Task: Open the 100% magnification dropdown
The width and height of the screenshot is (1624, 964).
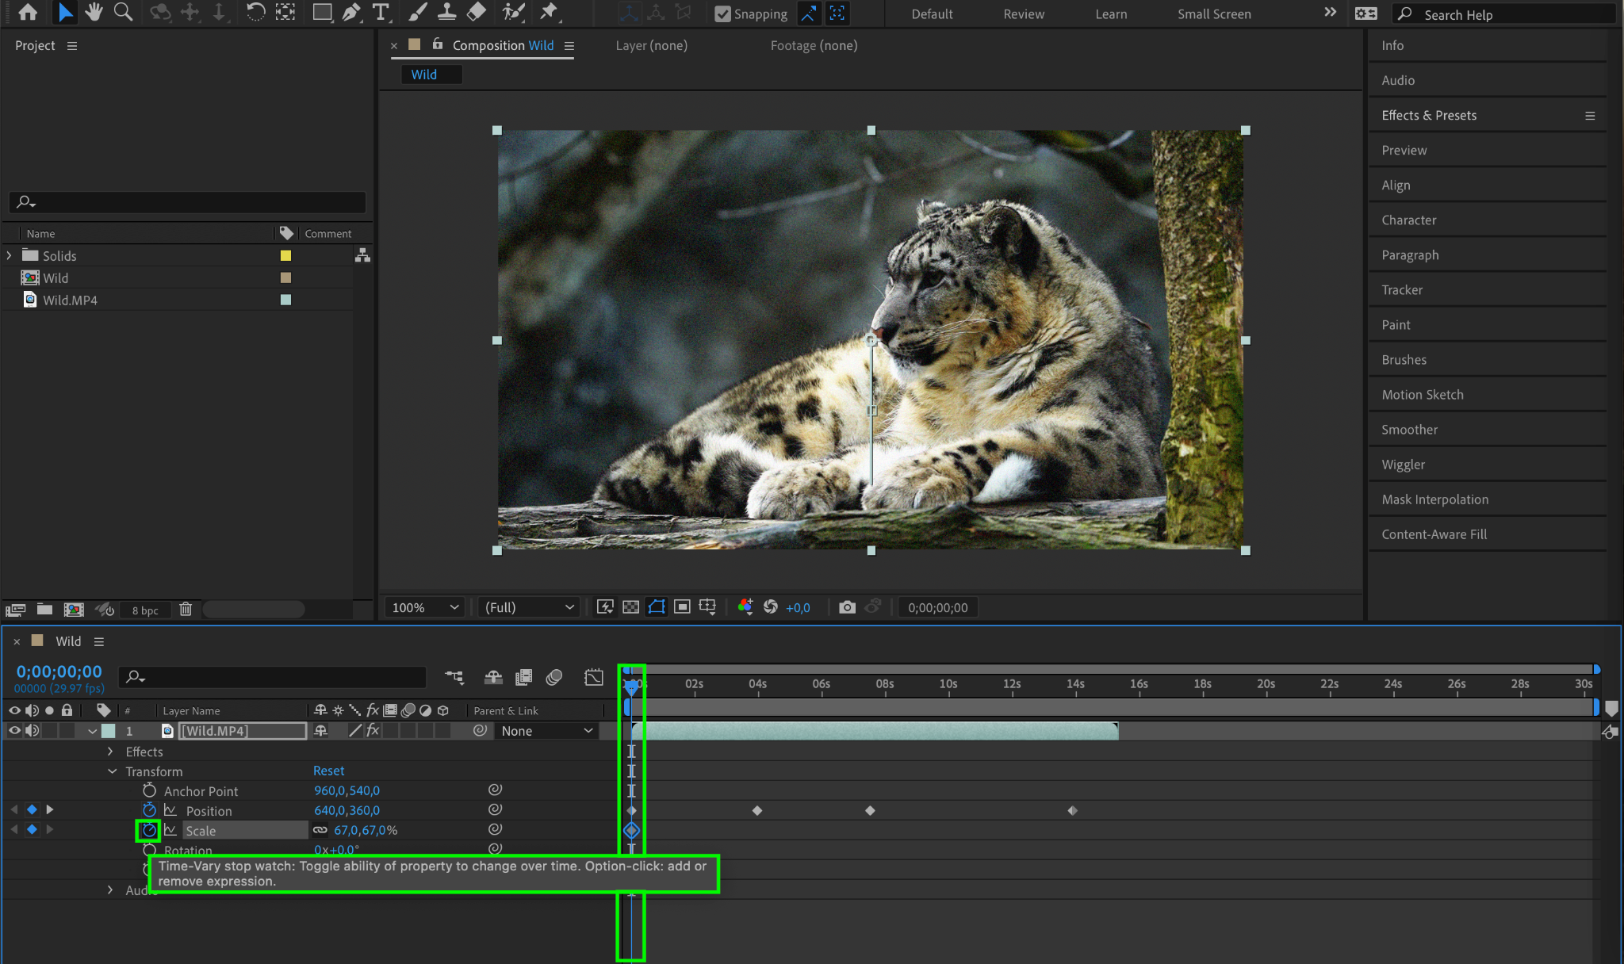Action: point(426,607)
